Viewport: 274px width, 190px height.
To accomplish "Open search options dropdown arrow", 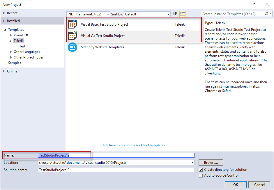I will 271,14.
